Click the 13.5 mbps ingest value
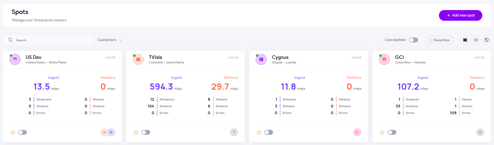Image resolution: width=494 pixels, height=145 pixels. [x=46, y=87]
